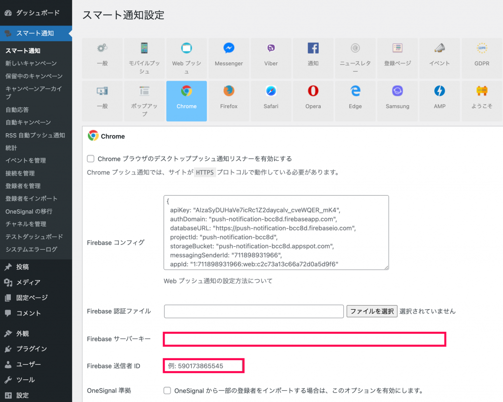503x402 pixels.
Task: Open テストダッシュボード page
Action: 34,237
